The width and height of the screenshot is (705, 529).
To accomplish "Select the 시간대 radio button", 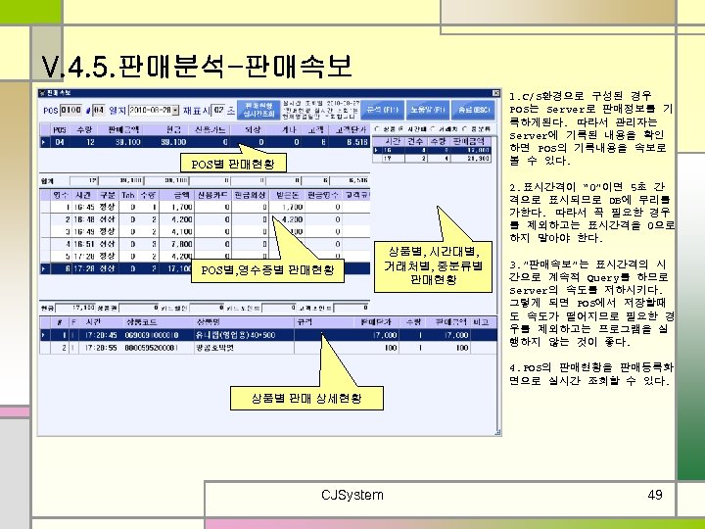I will point(400,129).
